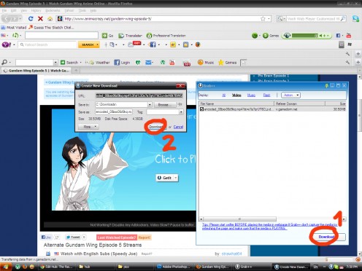Open the Bookmarks menu
Viewport: 362px width, 271px height.
coord(53,11)
